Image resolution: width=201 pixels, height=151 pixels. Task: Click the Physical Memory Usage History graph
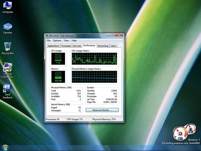94,77
